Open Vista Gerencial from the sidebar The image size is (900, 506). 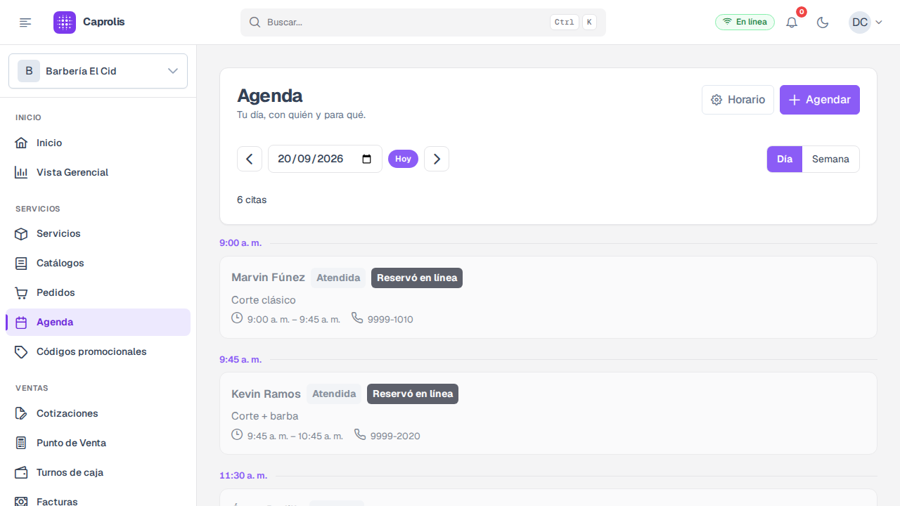[98, 172]
